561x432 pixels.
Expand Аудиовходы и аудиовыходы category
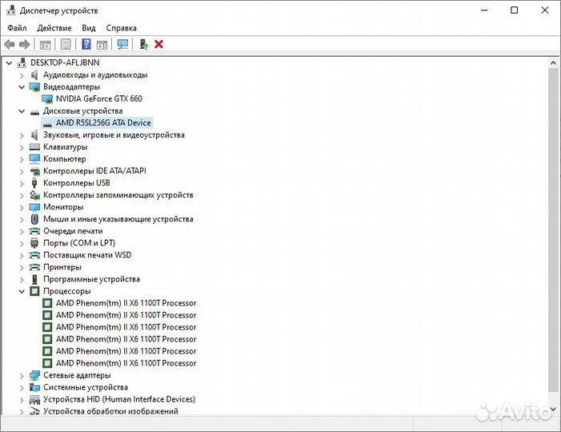pyautogui.click(x=22, y=75)
